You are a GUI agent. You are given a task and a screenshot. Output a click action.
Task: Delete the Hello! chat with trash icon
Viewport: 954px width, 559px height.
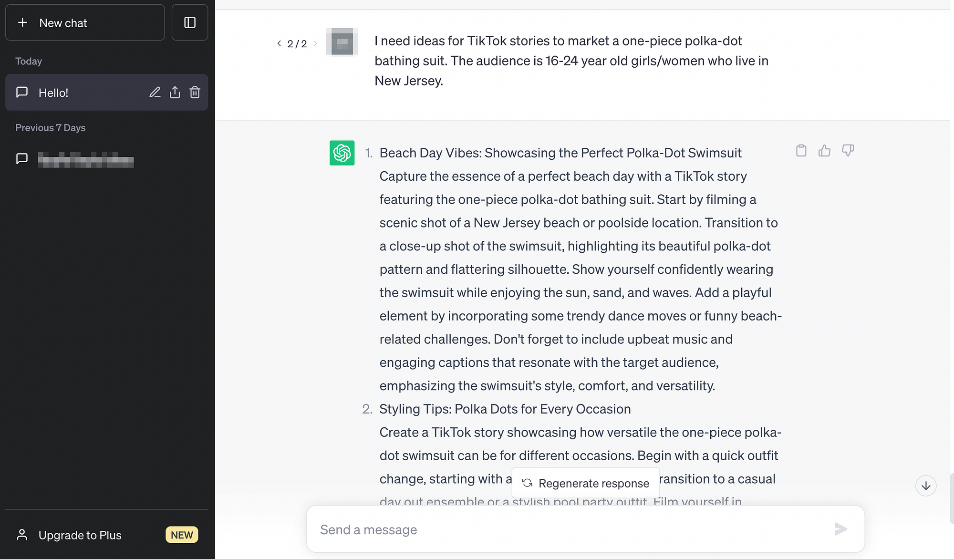click(195, 93)
